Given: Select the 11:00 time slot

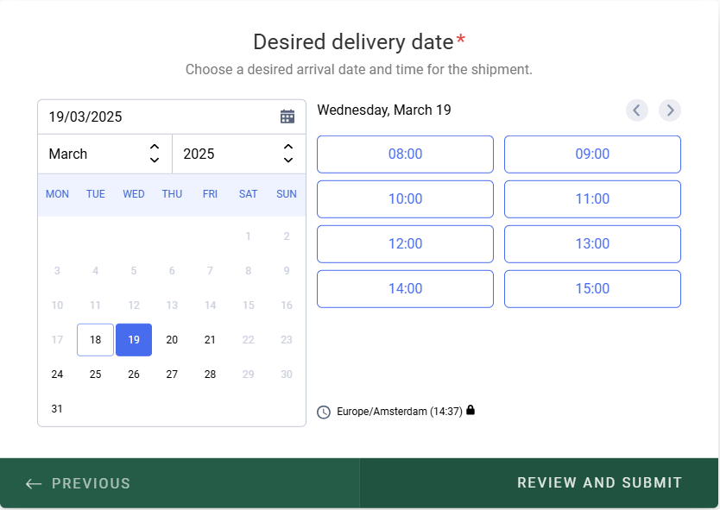Looking at the screenshot, I should pos(592,199).
